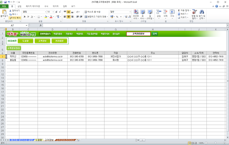229x145 pixels.
Task: Toggle center horizontal alignment
Action: pos(68,17)
